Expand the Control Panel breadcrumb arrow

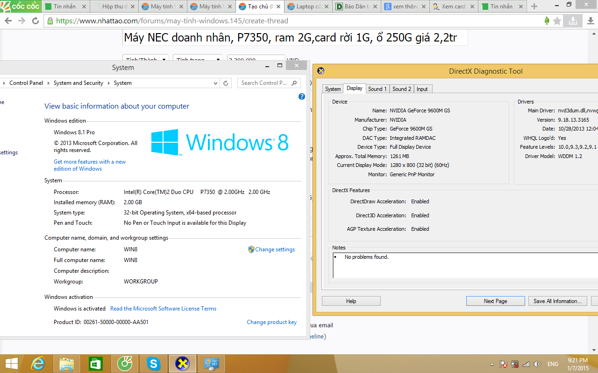(x=48, y=83)
